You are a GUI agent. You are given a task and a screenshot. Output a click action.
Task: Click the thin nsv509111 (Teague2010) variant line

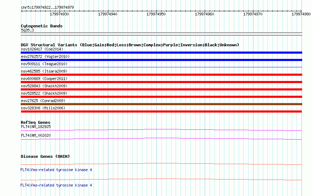click(x=161, y=67)
